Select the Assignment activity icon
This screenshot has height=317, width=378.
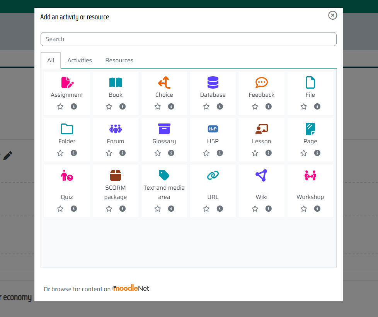click(66, 82)
